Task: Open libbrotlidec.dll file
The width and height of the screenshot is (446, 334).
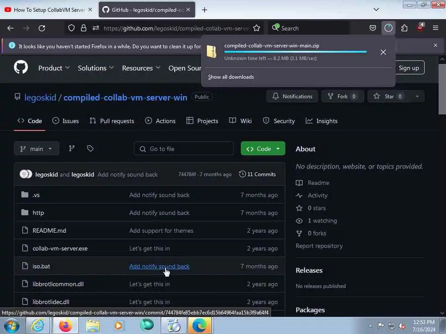Action: pos(51,302)
